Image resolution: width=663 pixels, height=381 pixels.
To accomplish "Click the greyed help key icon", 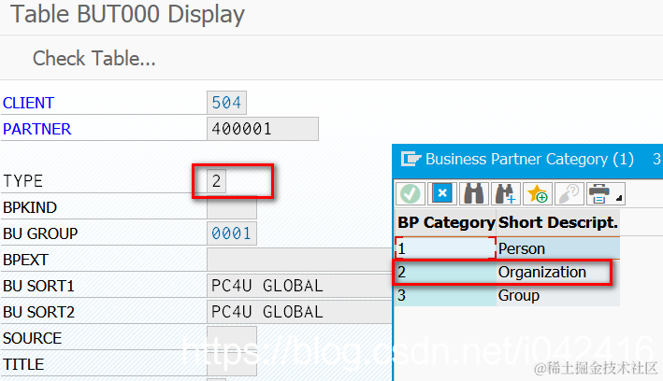I will 569,194.
